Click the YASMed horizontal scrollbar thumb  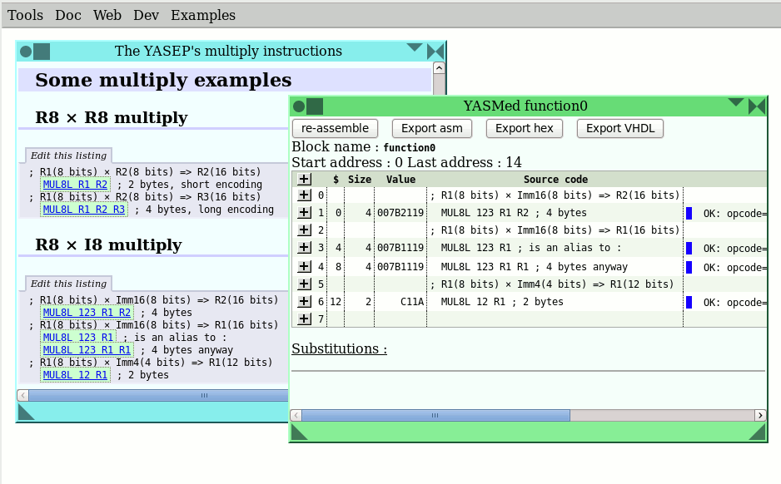click(x=435, y=415)
